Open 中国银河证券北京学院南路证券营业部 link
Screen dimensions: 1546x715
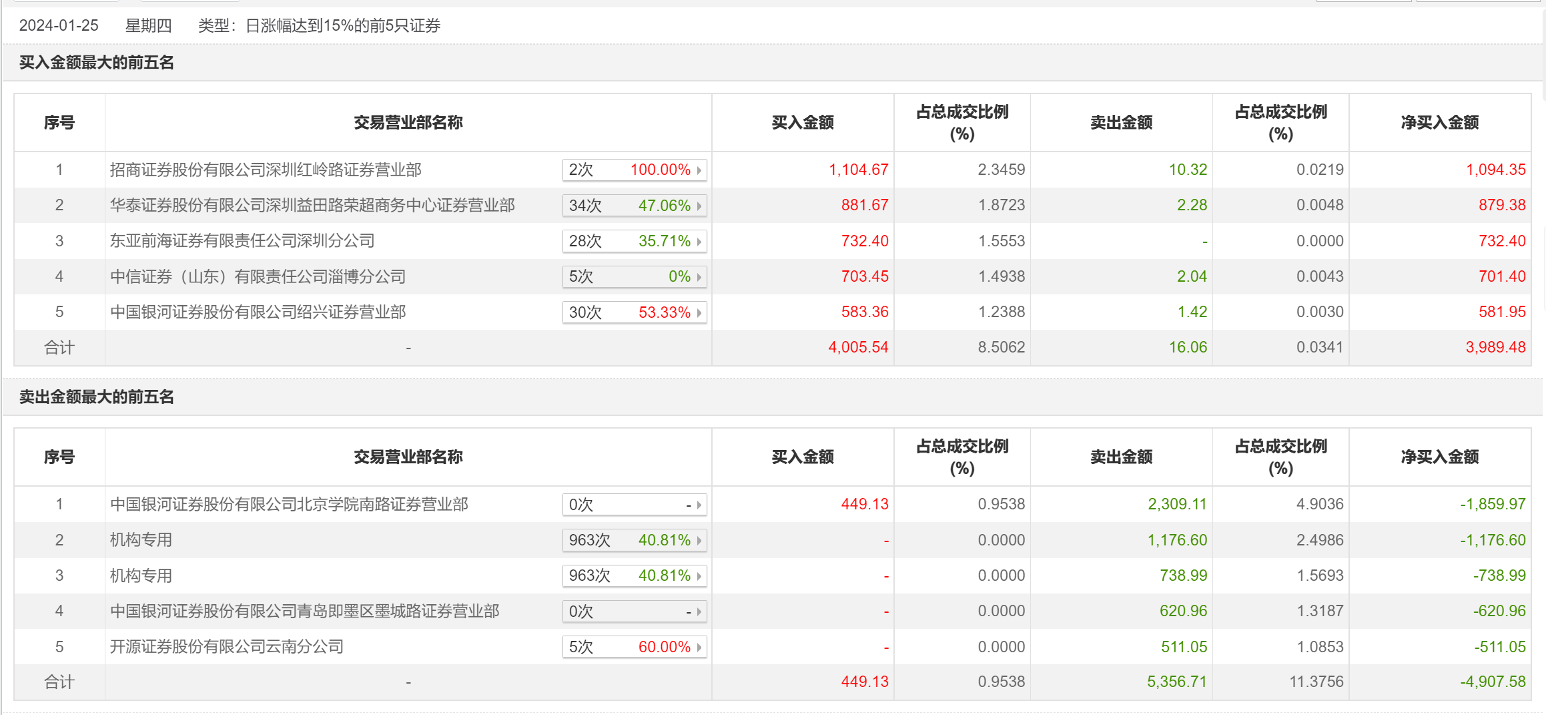[x=289, y=505]
